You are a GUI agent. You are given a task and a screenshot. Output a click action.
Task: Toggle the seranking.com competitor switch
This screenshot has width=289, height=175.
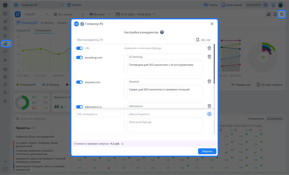coord(79,57)
